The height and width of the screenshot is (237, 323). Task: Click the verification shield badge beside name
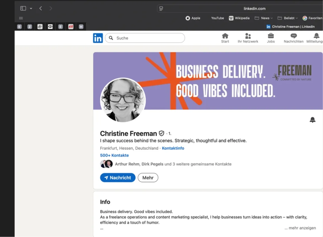(161, 133)
